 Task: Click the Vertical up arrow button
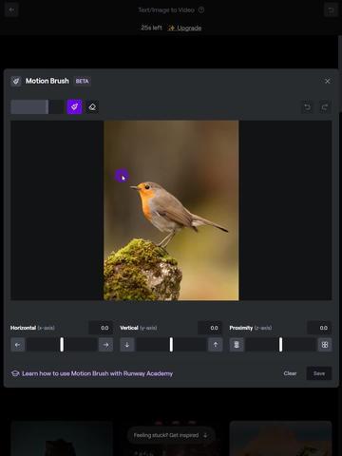pos(216,345)
